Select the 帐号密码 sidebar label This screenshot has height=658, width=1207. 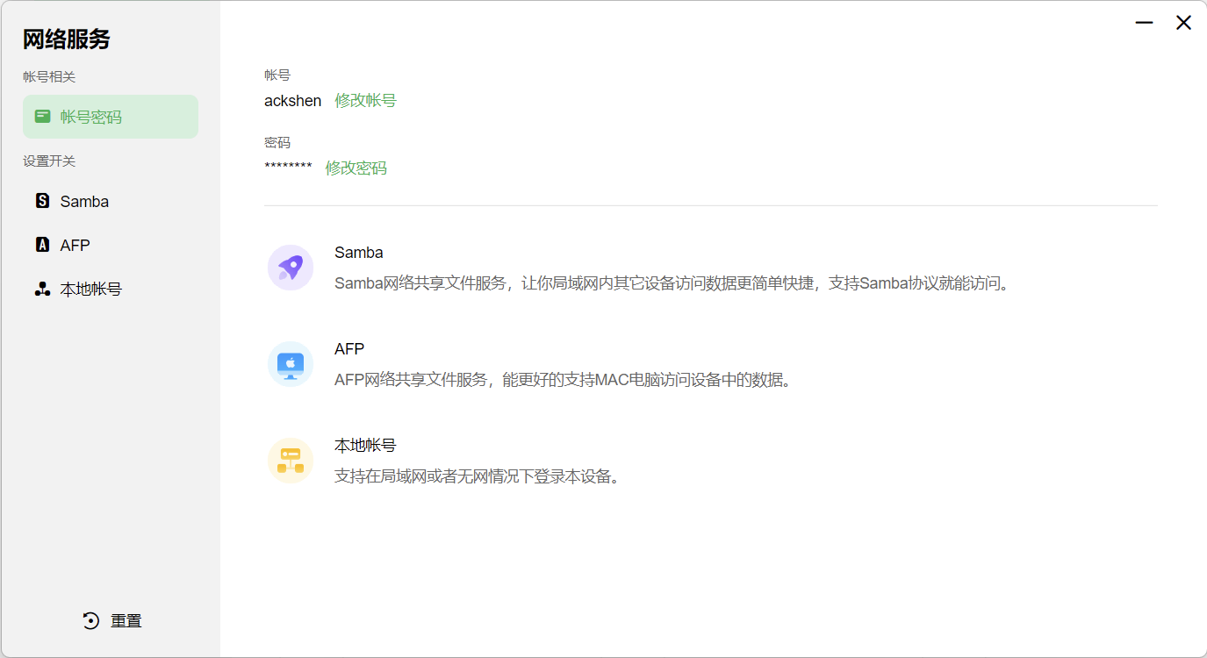coord(90,118)
